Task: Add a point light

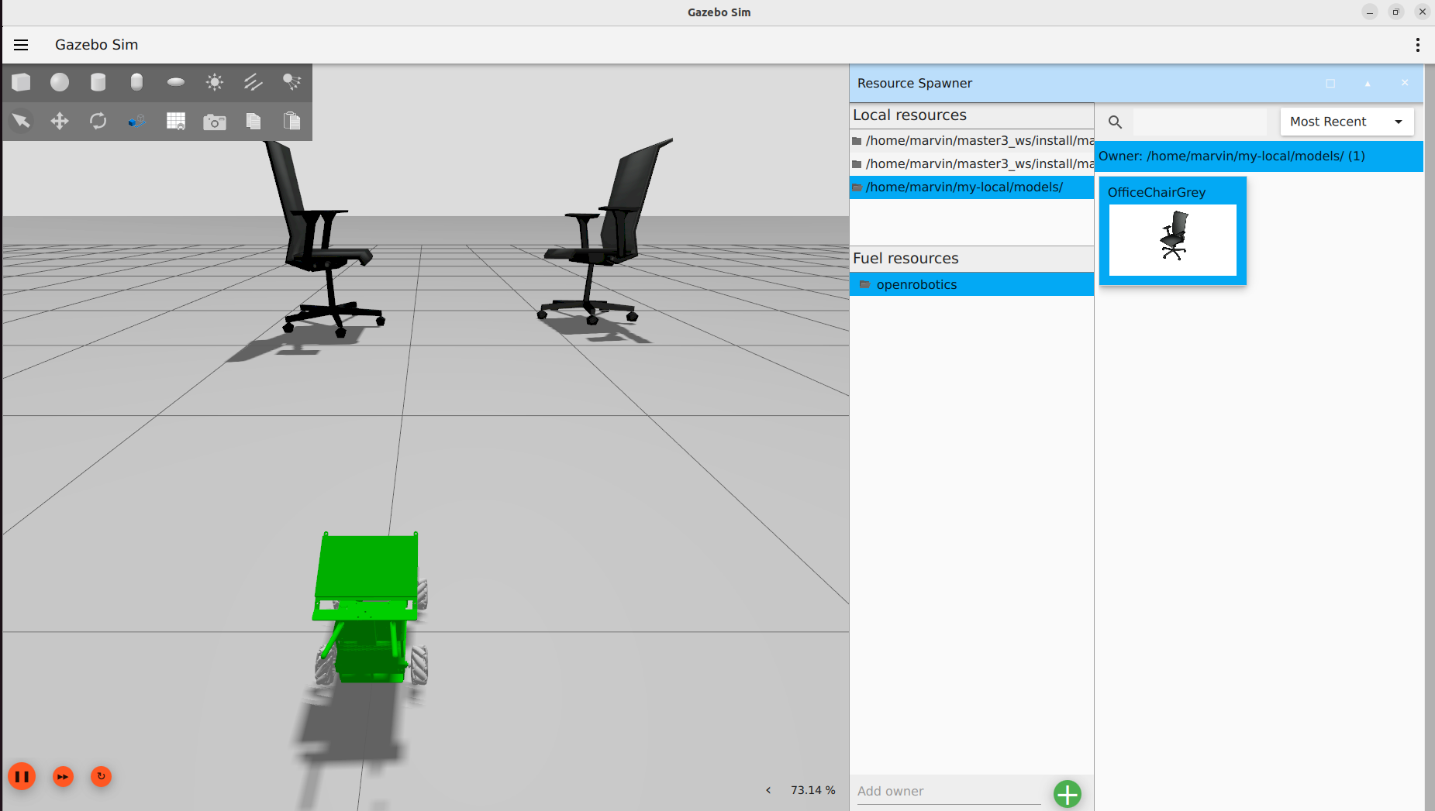Action: (215, 82)
